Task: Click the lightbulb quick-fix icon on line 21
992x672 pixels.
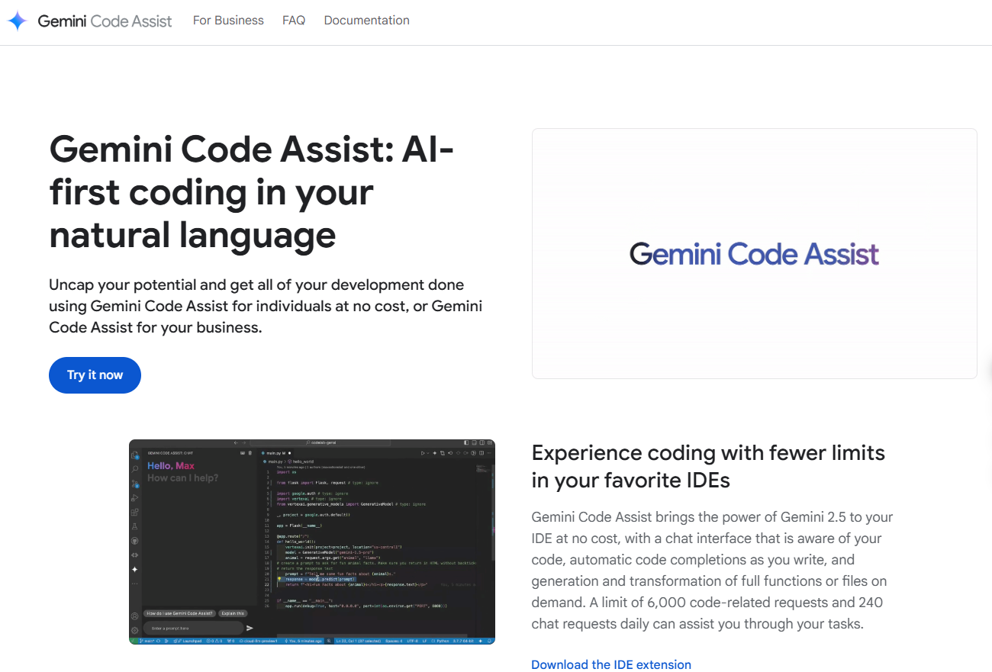Action: tap(279, 579)
